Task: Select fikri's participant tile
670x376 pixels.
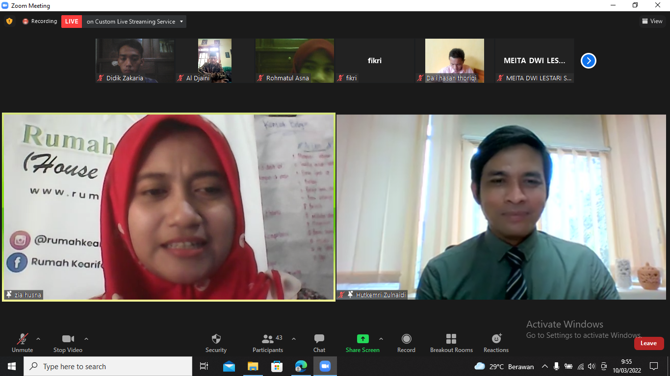Action: pyautogui.click(x=375, y=61)
